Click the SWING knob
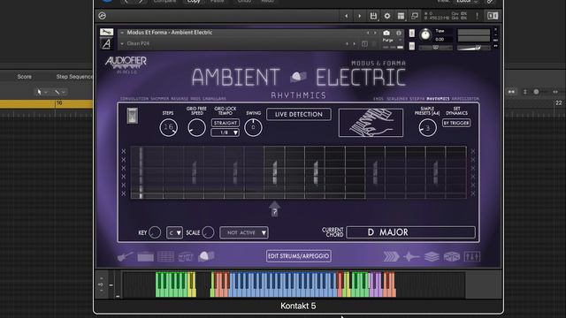Screen dimensions: 566x318 pyautogui.click(x=253, y=127)
